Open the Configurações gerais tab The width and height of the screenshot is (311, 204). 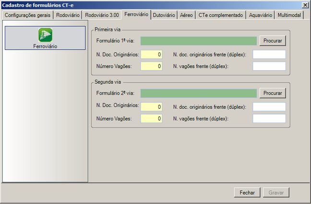point(27,15)
